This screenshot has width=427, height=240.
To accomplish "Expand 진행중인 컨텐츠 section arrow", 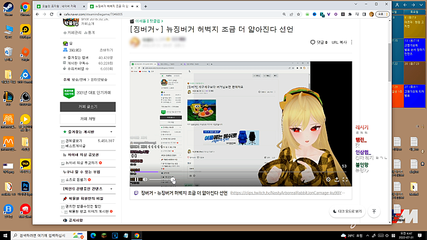I will (112, 189).
